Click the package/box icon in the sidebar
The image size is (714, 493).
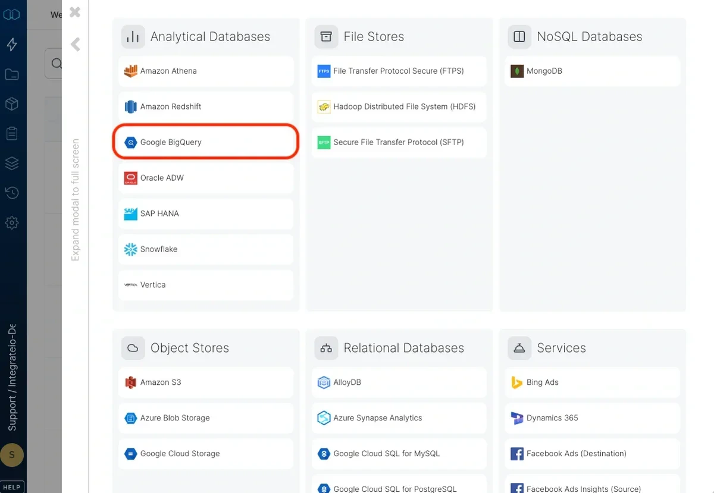(x=12, y=103)
